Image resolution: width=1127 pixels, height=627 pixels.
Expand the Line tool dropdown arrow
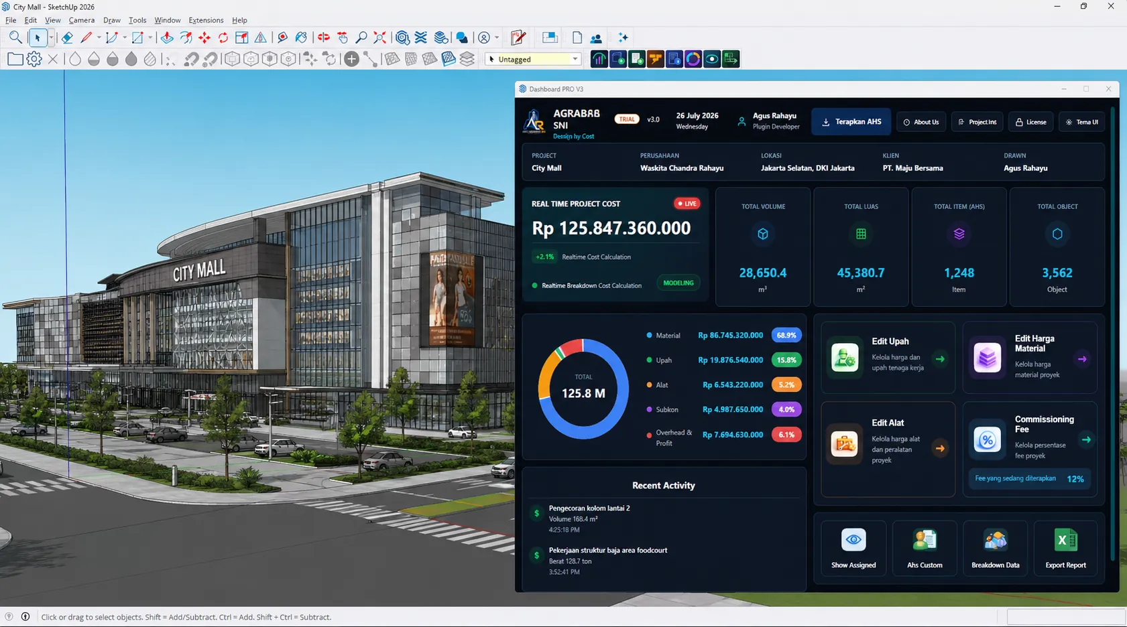(x=99, y=38)
